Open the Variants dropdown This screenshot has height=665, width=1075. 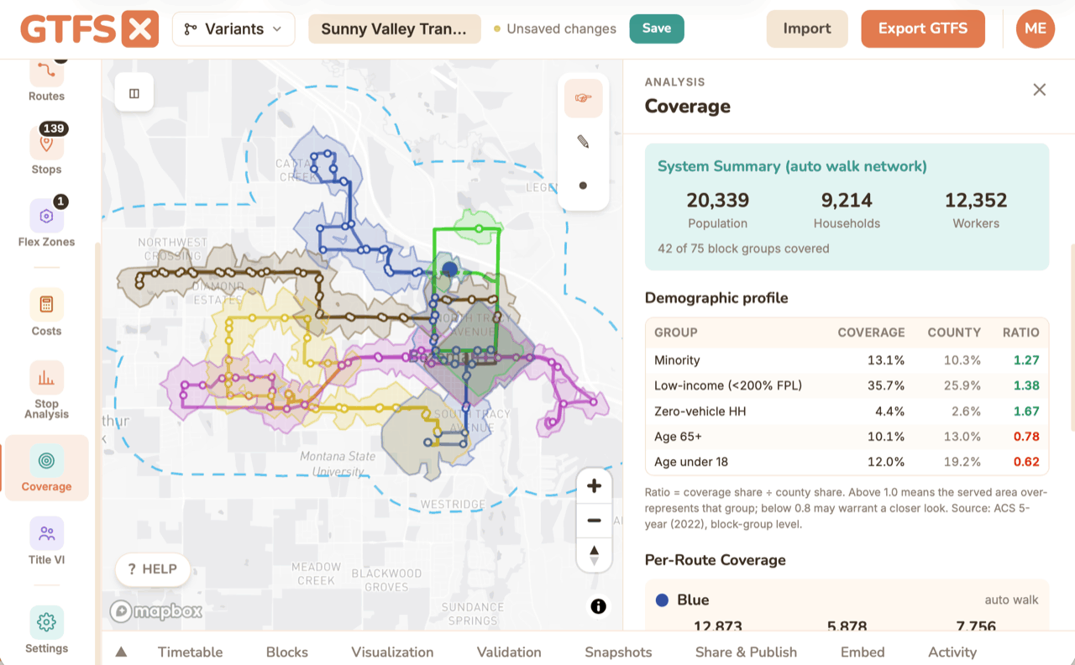point(233,29)
